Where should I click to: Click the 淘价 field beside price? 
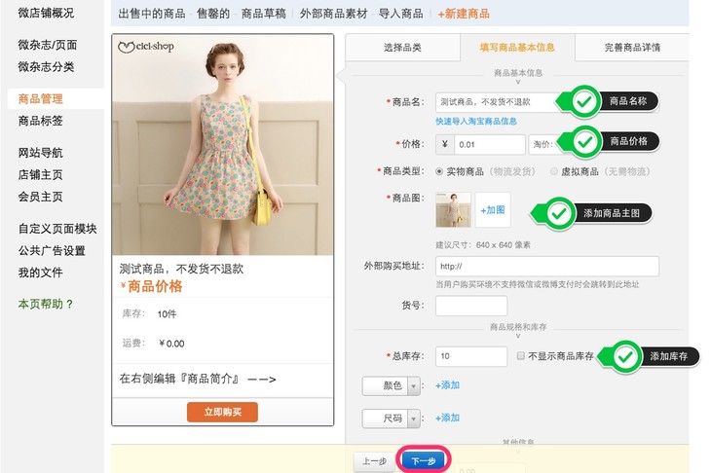(543, 144)
